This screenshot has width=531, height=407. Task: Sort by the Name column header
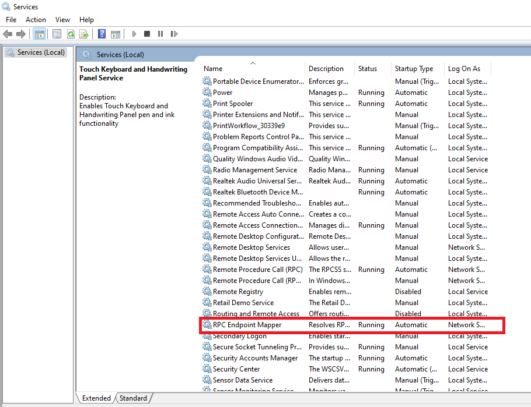(213, 69)
